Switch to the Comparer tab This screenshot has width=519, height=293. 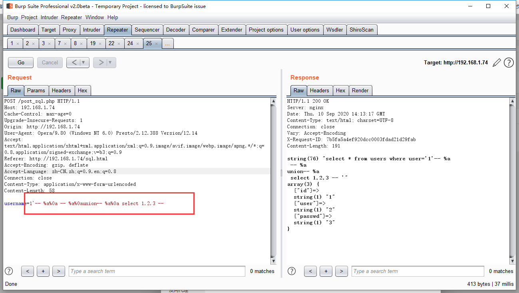[203, 30]
